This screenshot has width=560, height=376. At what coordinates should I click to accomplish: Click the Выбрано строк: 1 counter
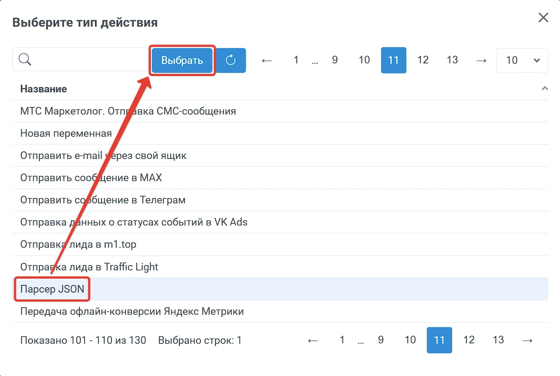pos(200,340)
